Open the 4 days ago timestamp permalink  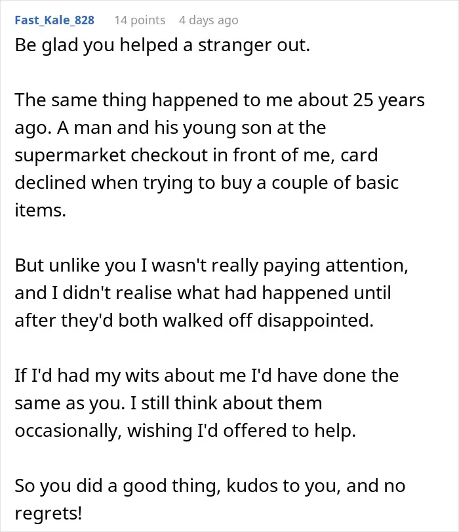[209, 20]
